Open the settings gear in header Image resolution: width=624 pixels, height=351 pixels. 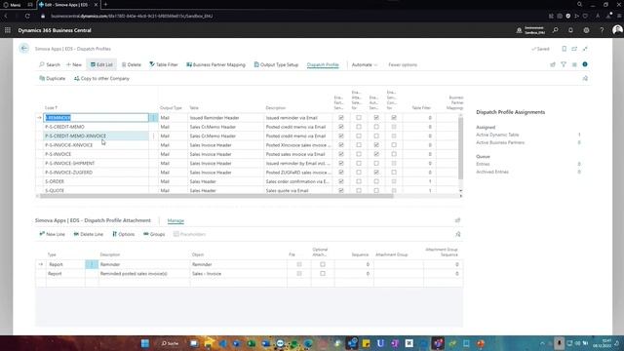point(586,30)
